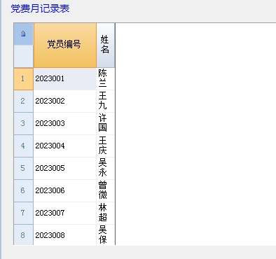Click cell with member ID 2023004

pyautogui.click(x=65, y=146)
